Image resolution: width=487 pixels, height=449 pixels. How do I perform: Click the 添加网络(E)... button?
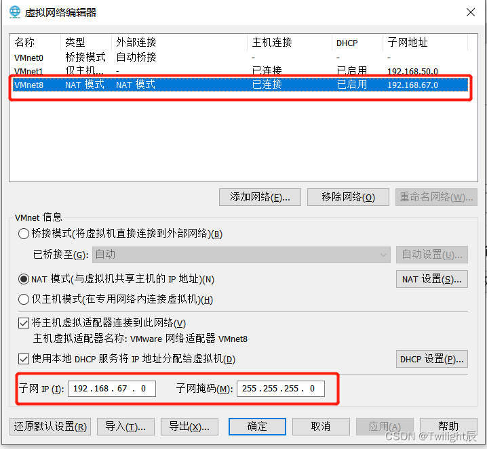260,197
